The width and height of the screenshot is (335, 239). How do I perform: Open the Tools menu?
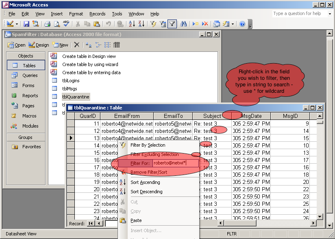coord(117,14)
